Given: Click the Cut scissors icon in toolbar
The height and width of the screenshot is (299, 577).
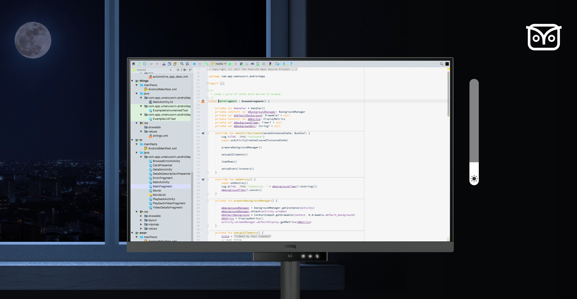Looking at the screenshot, I should [x=164, y=64].
